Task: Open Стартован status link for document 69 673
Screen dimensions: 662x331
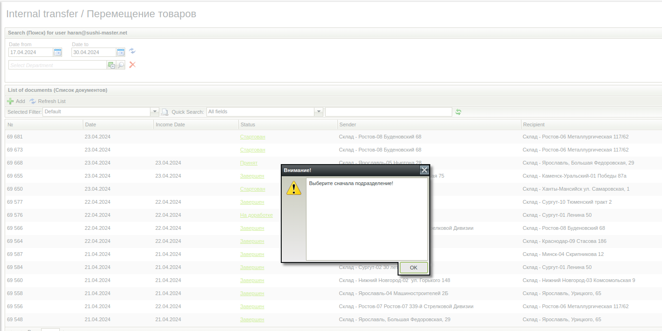Action: click(252, 150)
